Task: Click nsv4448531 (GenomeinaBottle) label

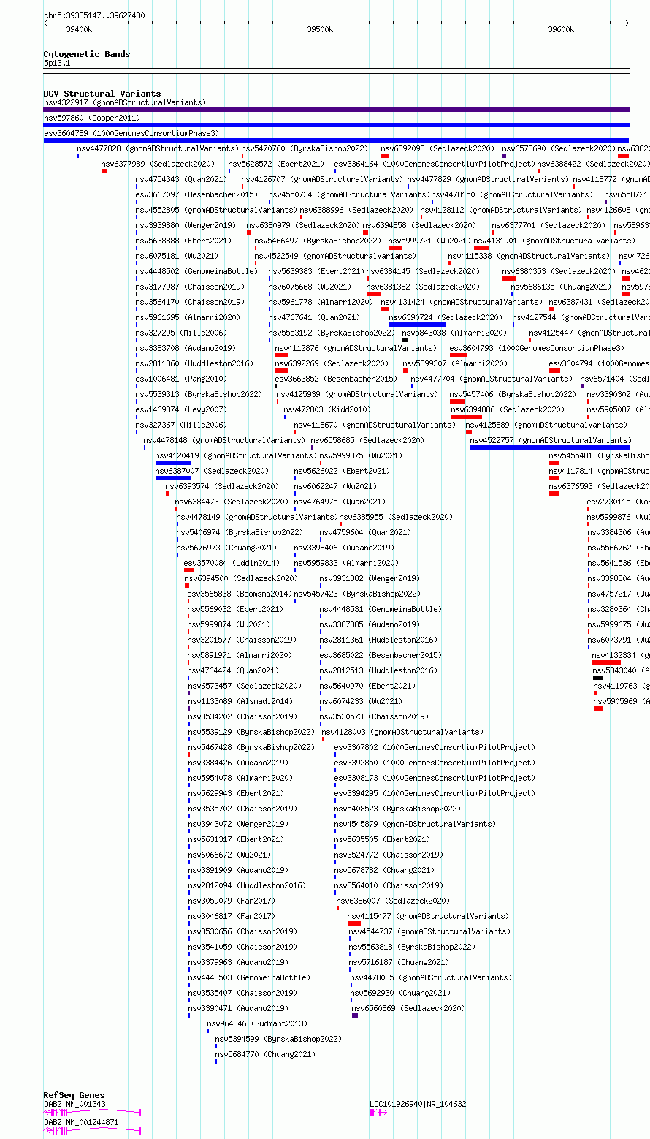Action: 381,609
